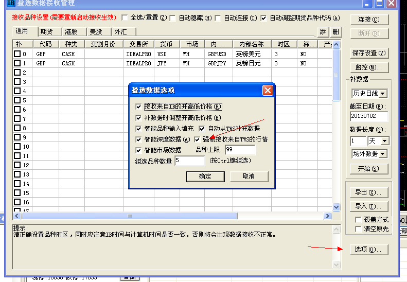Uncheck 强制接收来自TWS的行情 option

click(x=198, y=139)
